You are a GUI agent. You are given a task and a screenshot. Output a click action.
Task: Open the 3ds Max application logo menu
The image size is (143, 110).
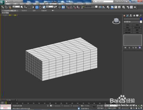tap(2, 2)
